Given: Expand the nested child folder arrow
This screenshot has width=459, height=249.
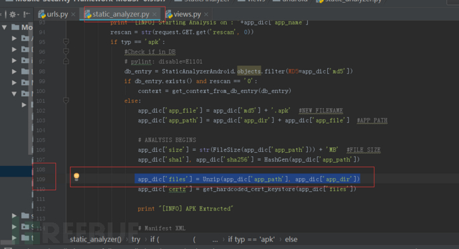Looking at the screenshot, I should [x=24, y=105].
